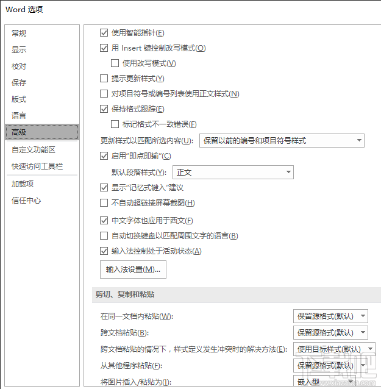Go to 快速访问工具栏 settings
381x389 pixels.
click(37, 166)
